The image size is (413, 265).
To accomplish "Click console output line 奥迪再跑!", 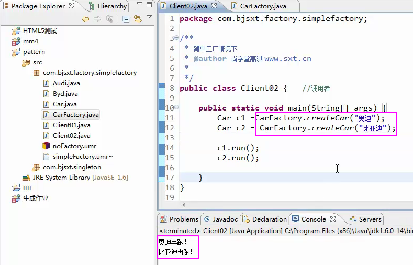I will [173, 242].
